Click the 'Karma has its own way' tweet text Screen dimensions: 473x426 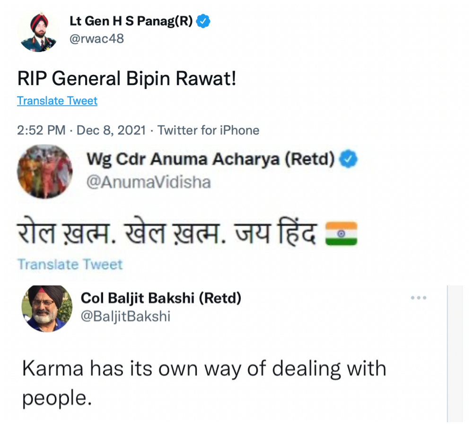203,382
